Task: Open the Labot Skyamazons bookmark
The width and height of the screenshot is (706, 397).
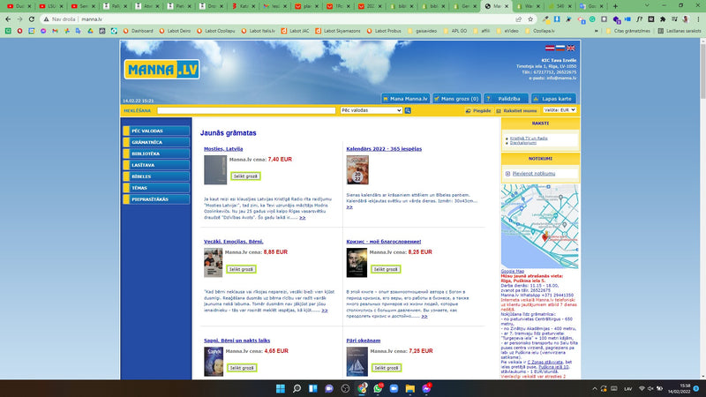Action: click(x=338, y=31)
